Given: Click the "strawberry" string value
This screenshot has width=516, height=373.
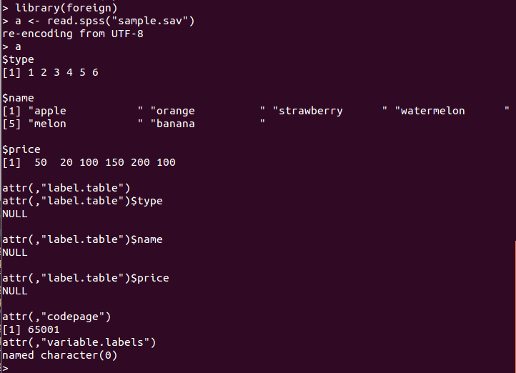Looking at the screenshot, I should pyautogui.click(x=329, y=111).
